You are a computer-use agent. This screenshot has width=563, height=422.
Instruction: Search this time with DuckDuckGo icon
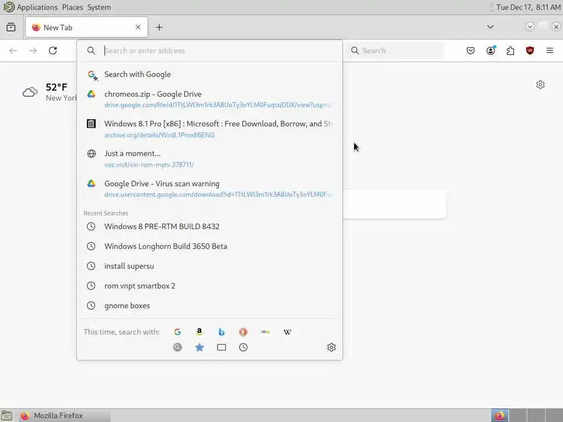click(x=243, y=332)
